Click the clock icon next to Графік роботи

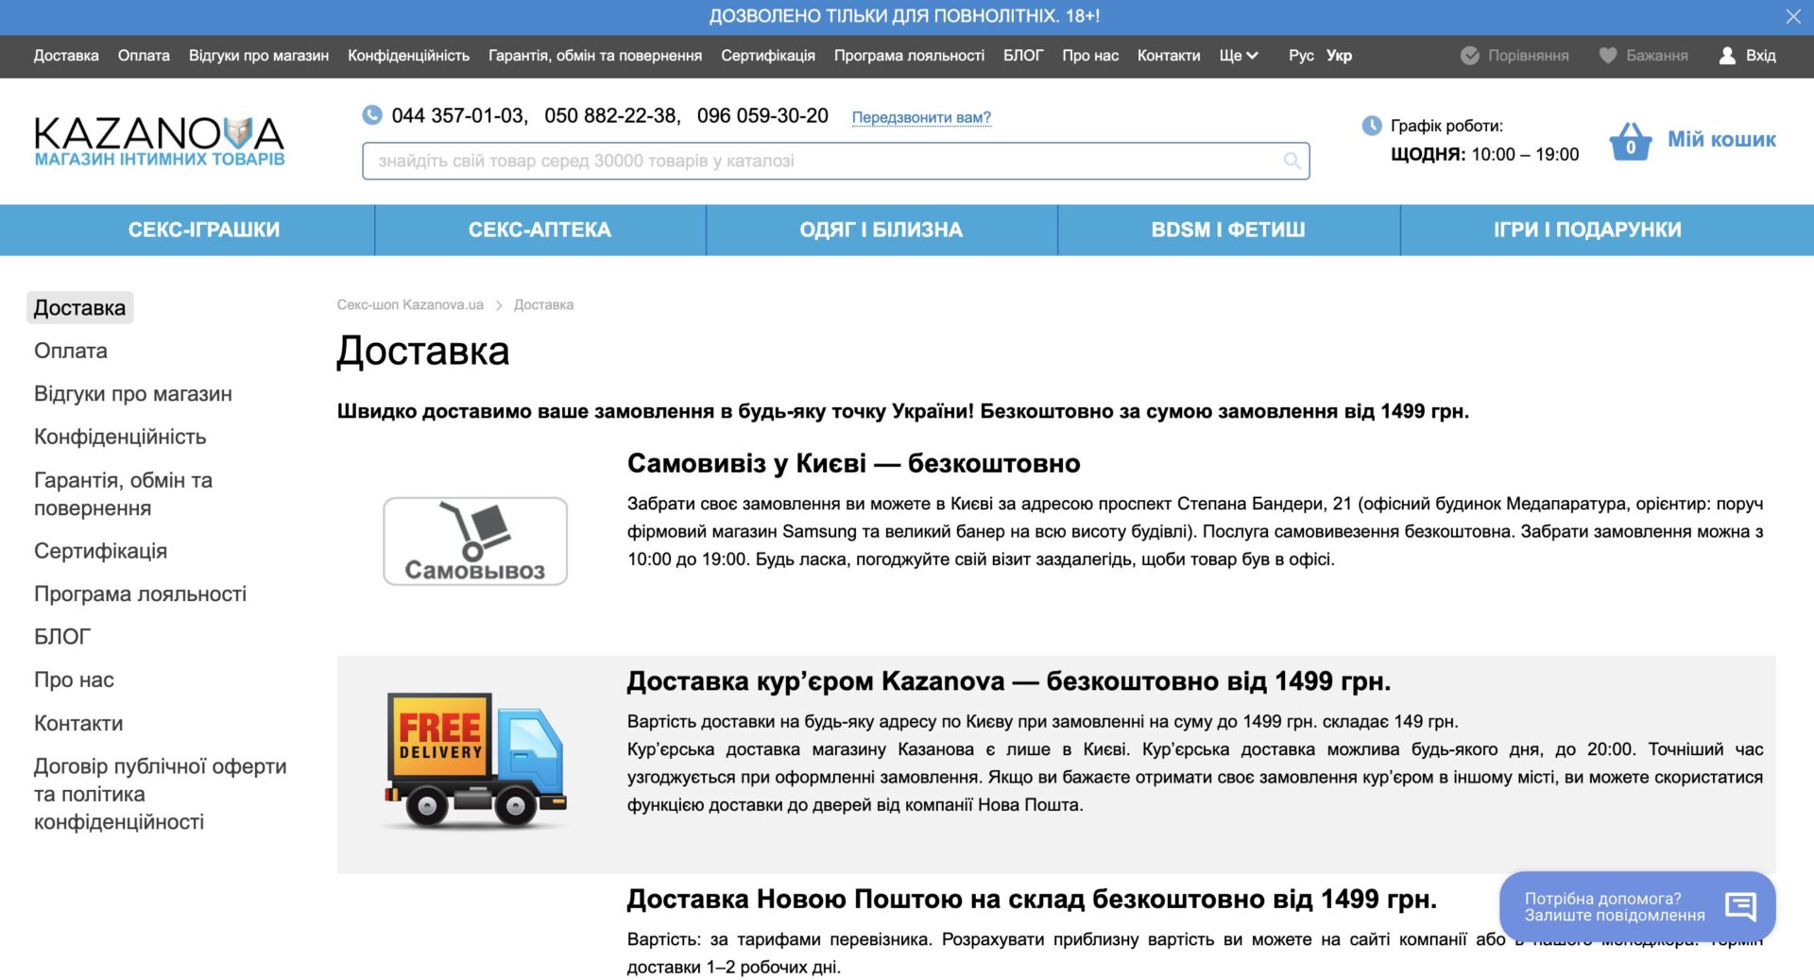1371,126
